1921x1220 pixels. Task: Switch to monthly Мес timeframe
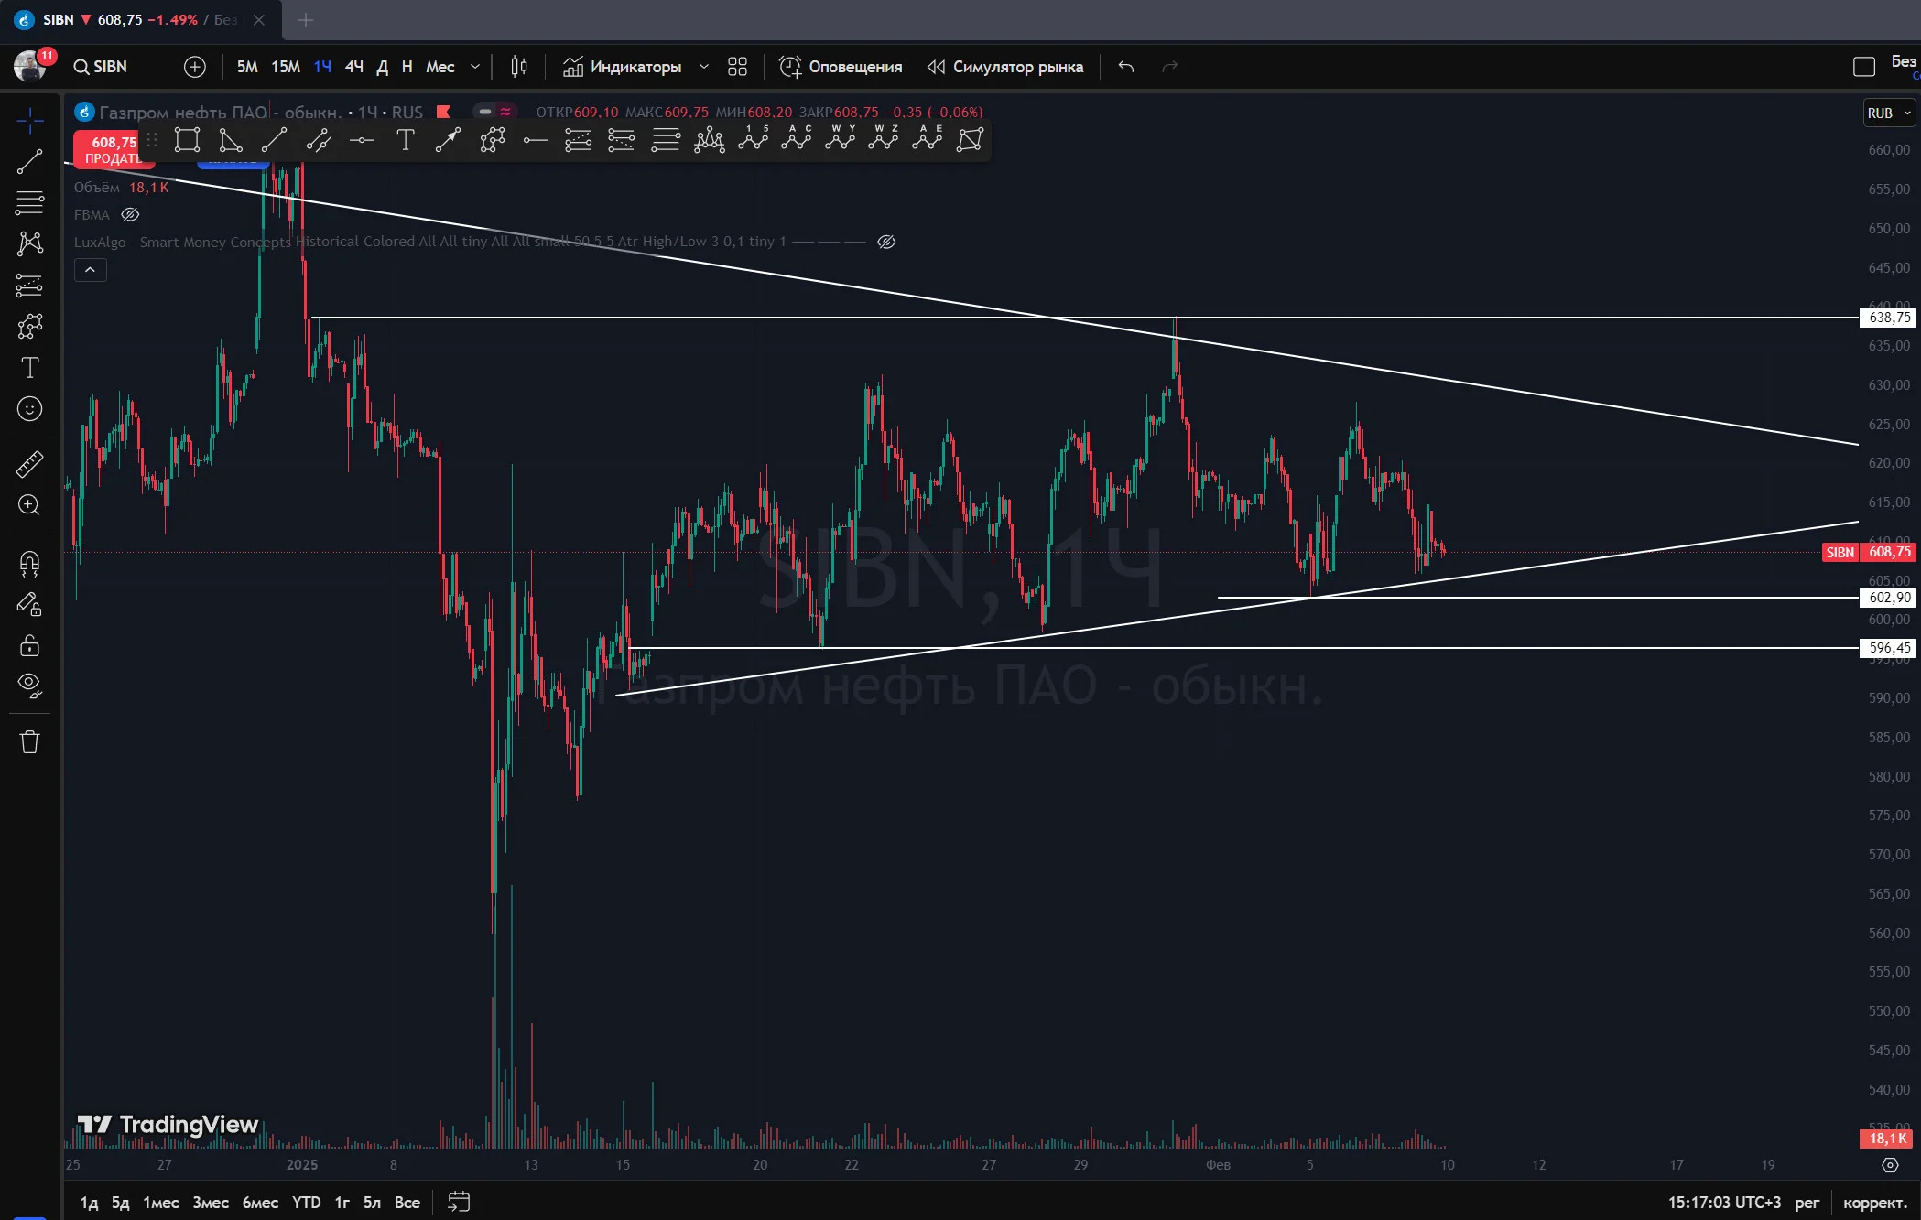click(440, 67)
